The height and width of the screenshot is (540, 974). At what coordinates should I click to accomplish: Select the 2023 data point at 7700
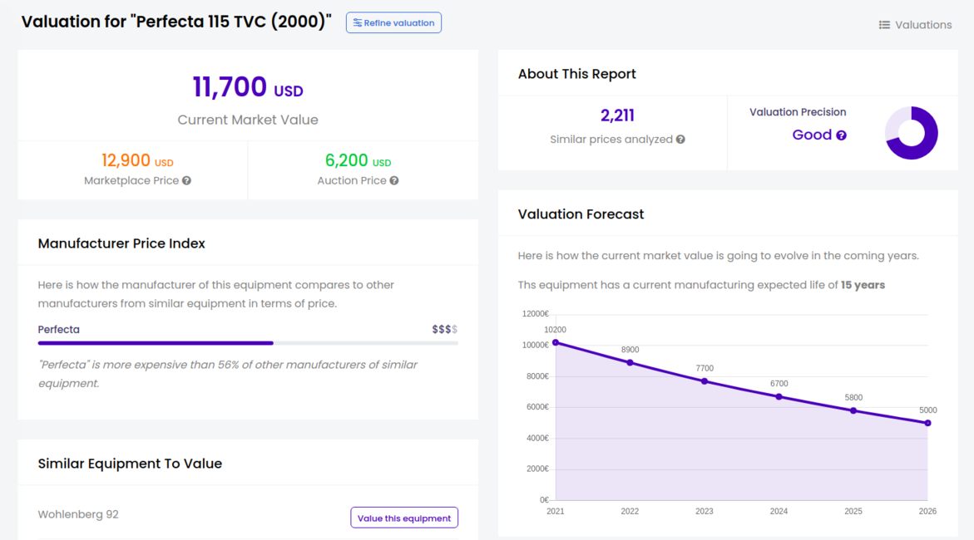tap(705, 381)
